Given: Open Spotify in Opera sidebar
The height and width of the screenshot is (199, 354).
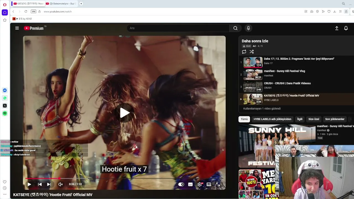Looking at the screenshot, I should pyautogui.click(x=5, y=114).
